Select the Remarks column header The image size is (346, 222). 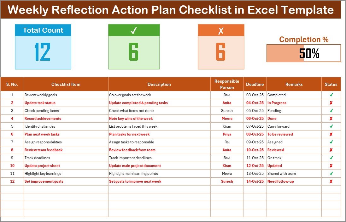click(x=294, y=84)
